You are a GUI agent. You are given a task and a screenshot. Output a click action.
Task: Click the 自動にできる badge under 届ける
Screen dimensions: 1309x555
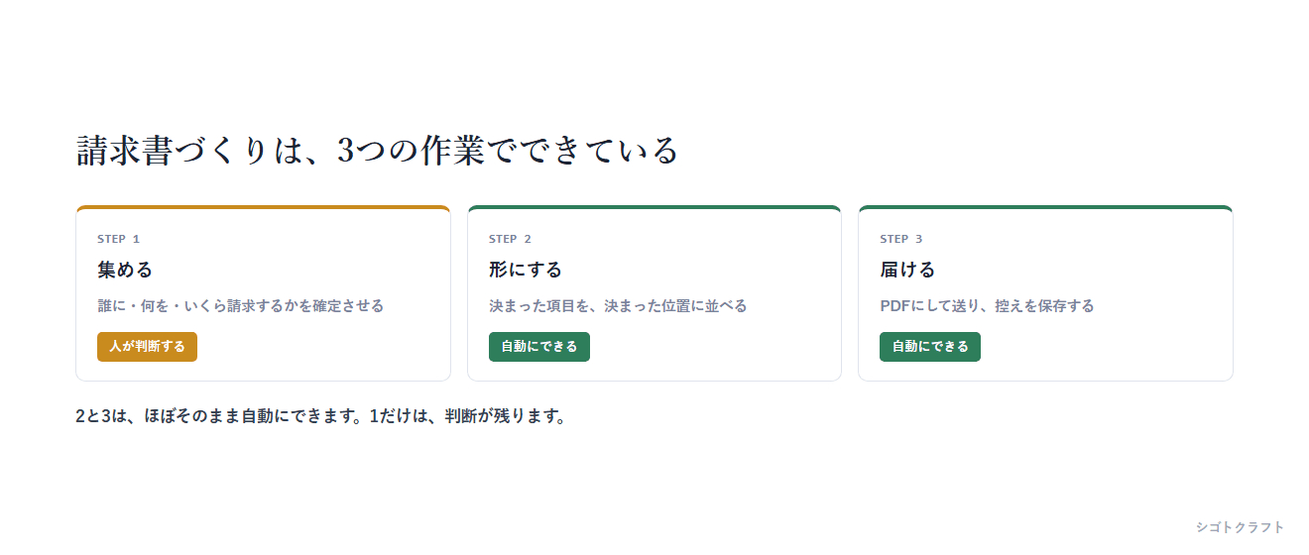tap(929, 347)
